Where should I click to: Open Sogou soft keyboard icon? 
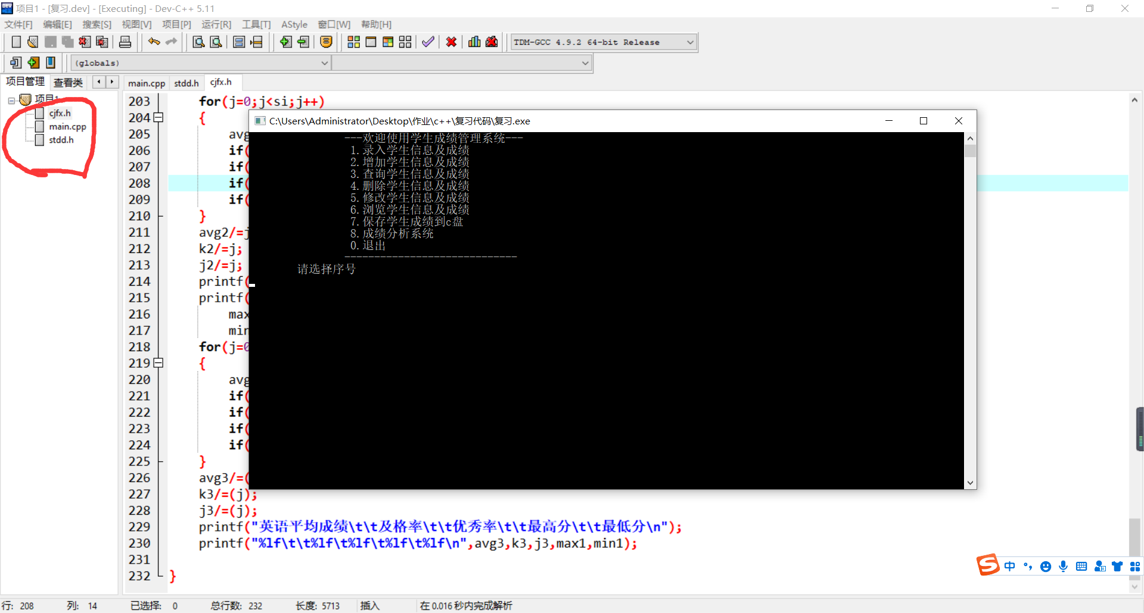1081,567
